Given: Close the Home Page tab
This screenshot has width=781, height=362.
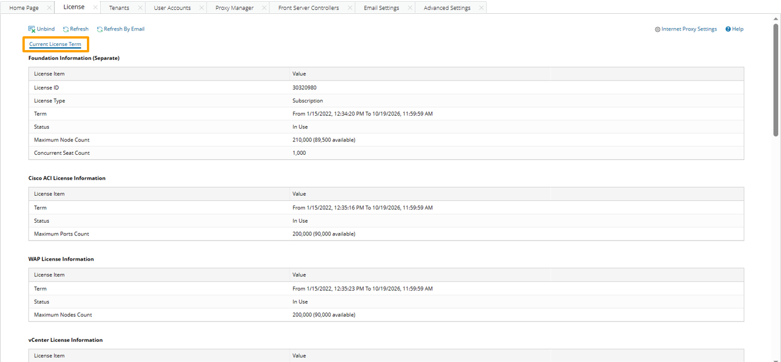Looking at the screenshot, I should pos(49,8).
